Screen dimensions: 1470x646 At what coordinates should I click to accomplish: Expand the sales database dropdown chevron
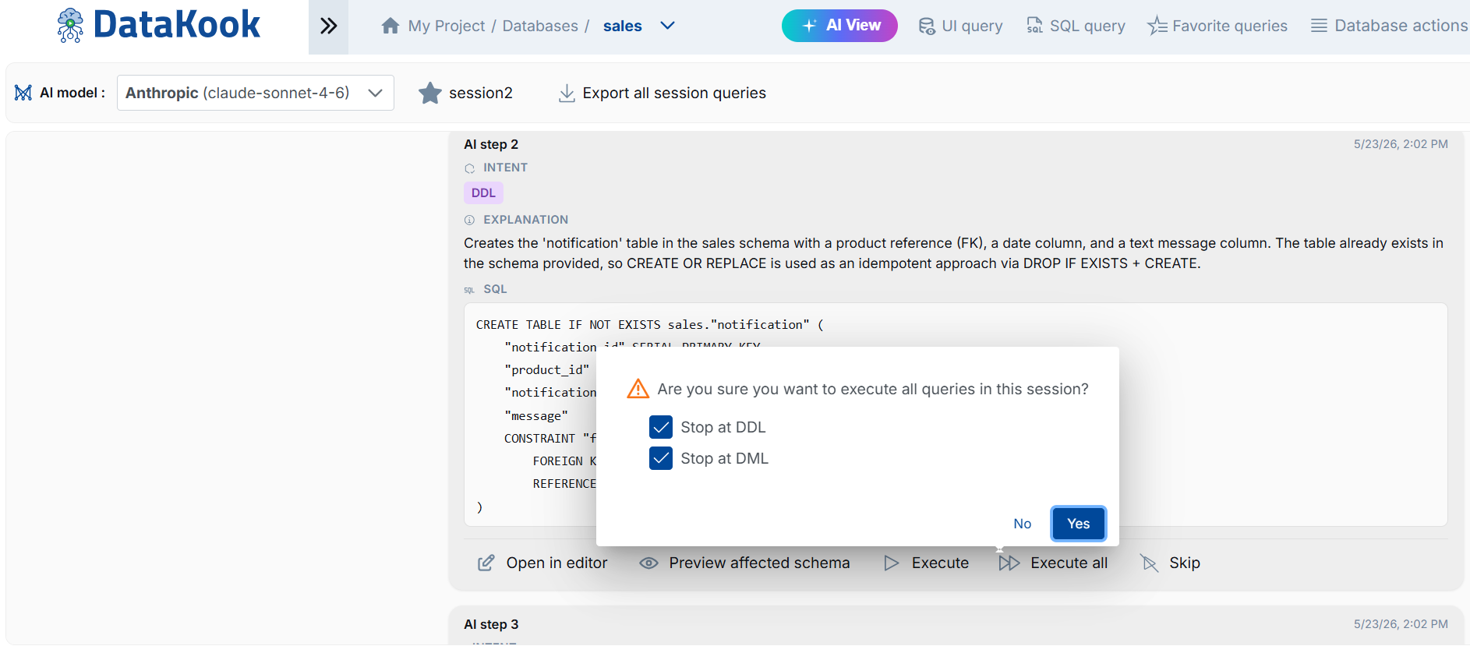click(x=667, y=26)
